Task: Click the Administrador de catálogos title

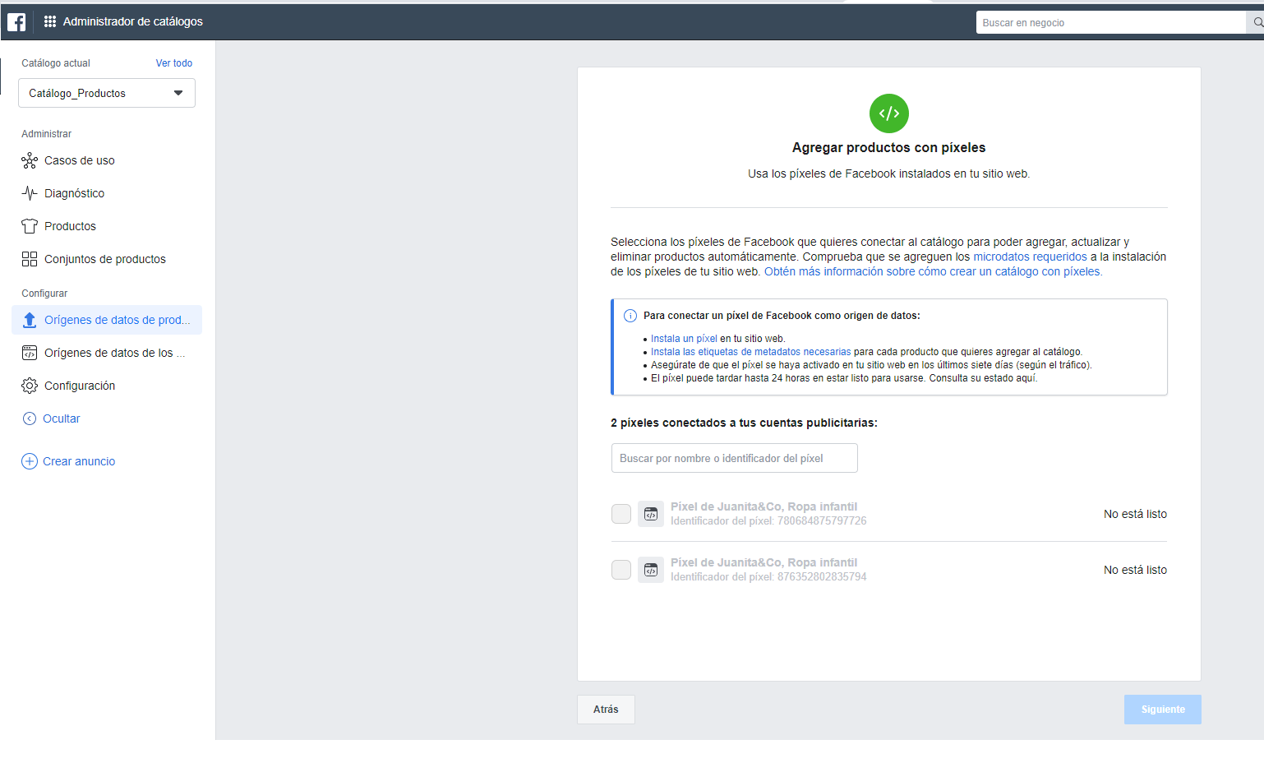Action: [x=133, y=21]
